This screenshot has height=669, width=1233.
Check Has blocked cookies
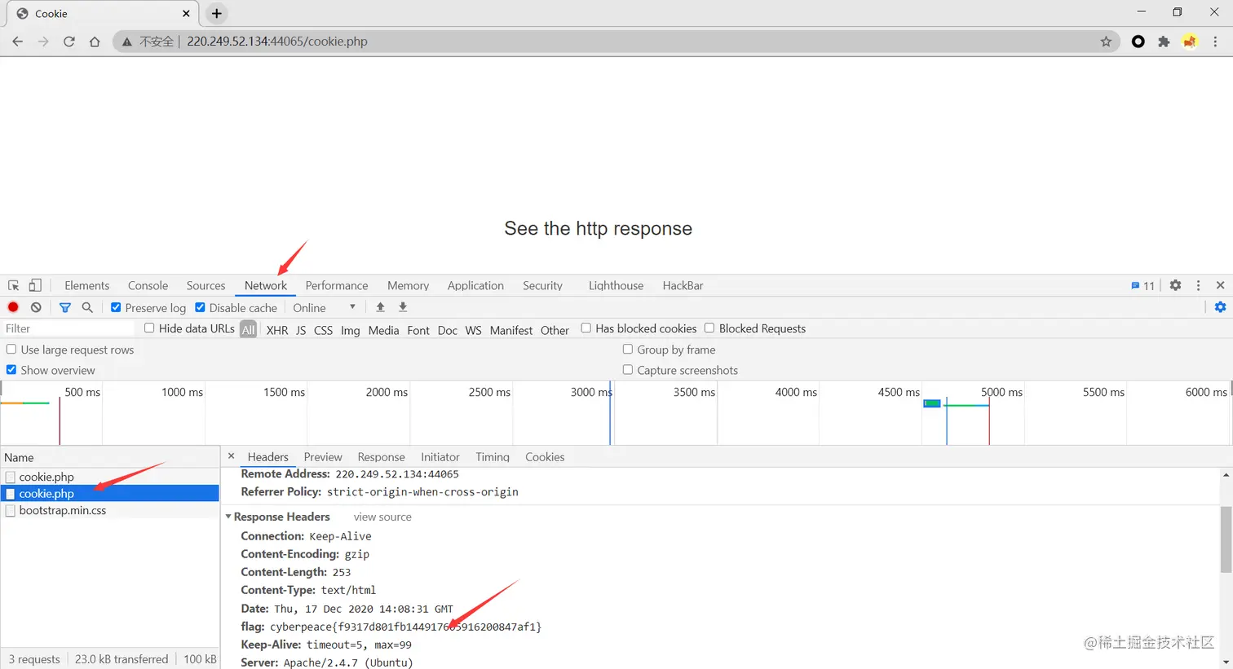pyautogui.click(x=586, y=328)
